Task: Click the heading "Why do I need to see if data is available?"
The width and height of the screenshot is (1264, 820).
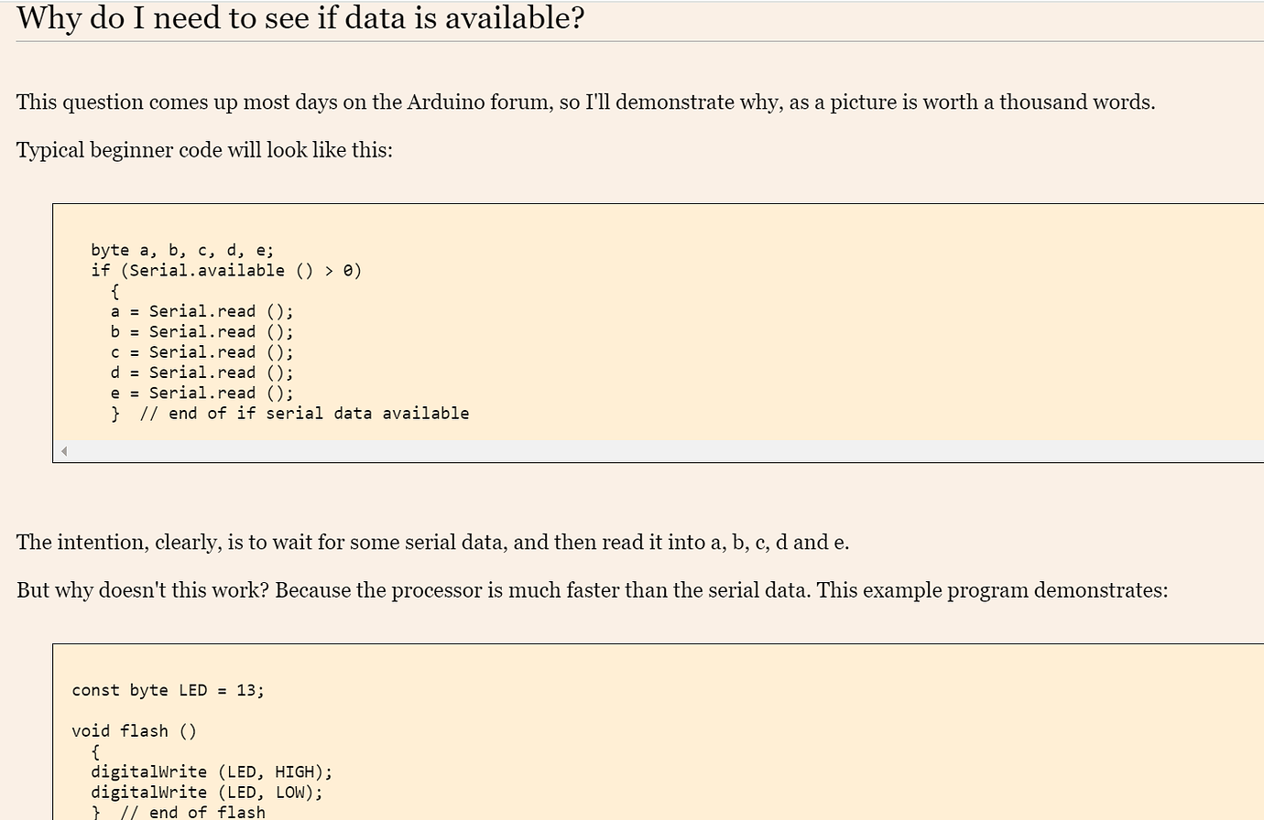Action: (300, 18)
